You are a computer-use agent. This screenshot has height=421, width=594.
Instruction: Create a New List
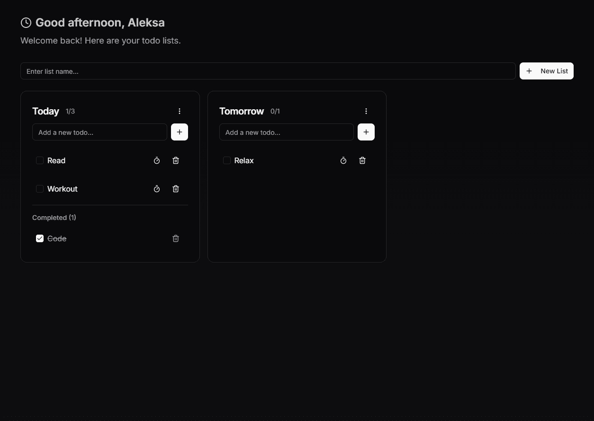[547, 71]
